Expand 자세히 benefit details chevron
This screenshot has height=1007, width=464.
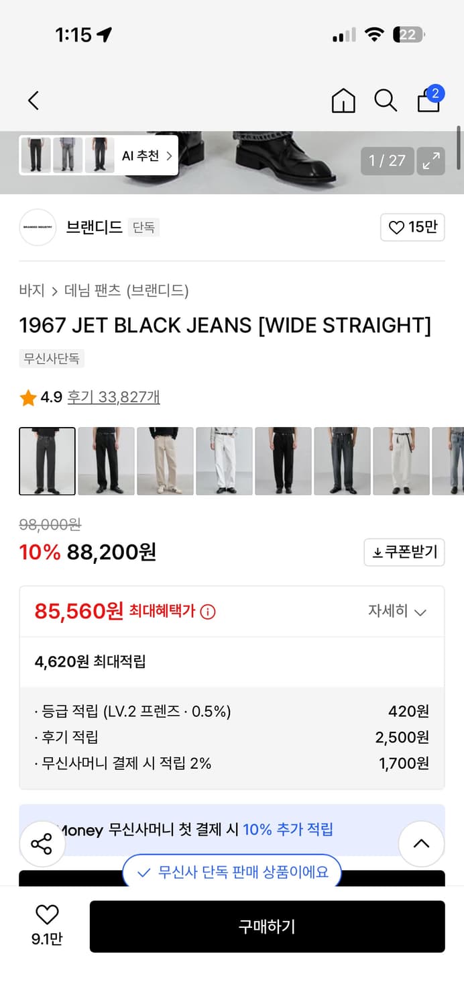[x=399, y=612]
